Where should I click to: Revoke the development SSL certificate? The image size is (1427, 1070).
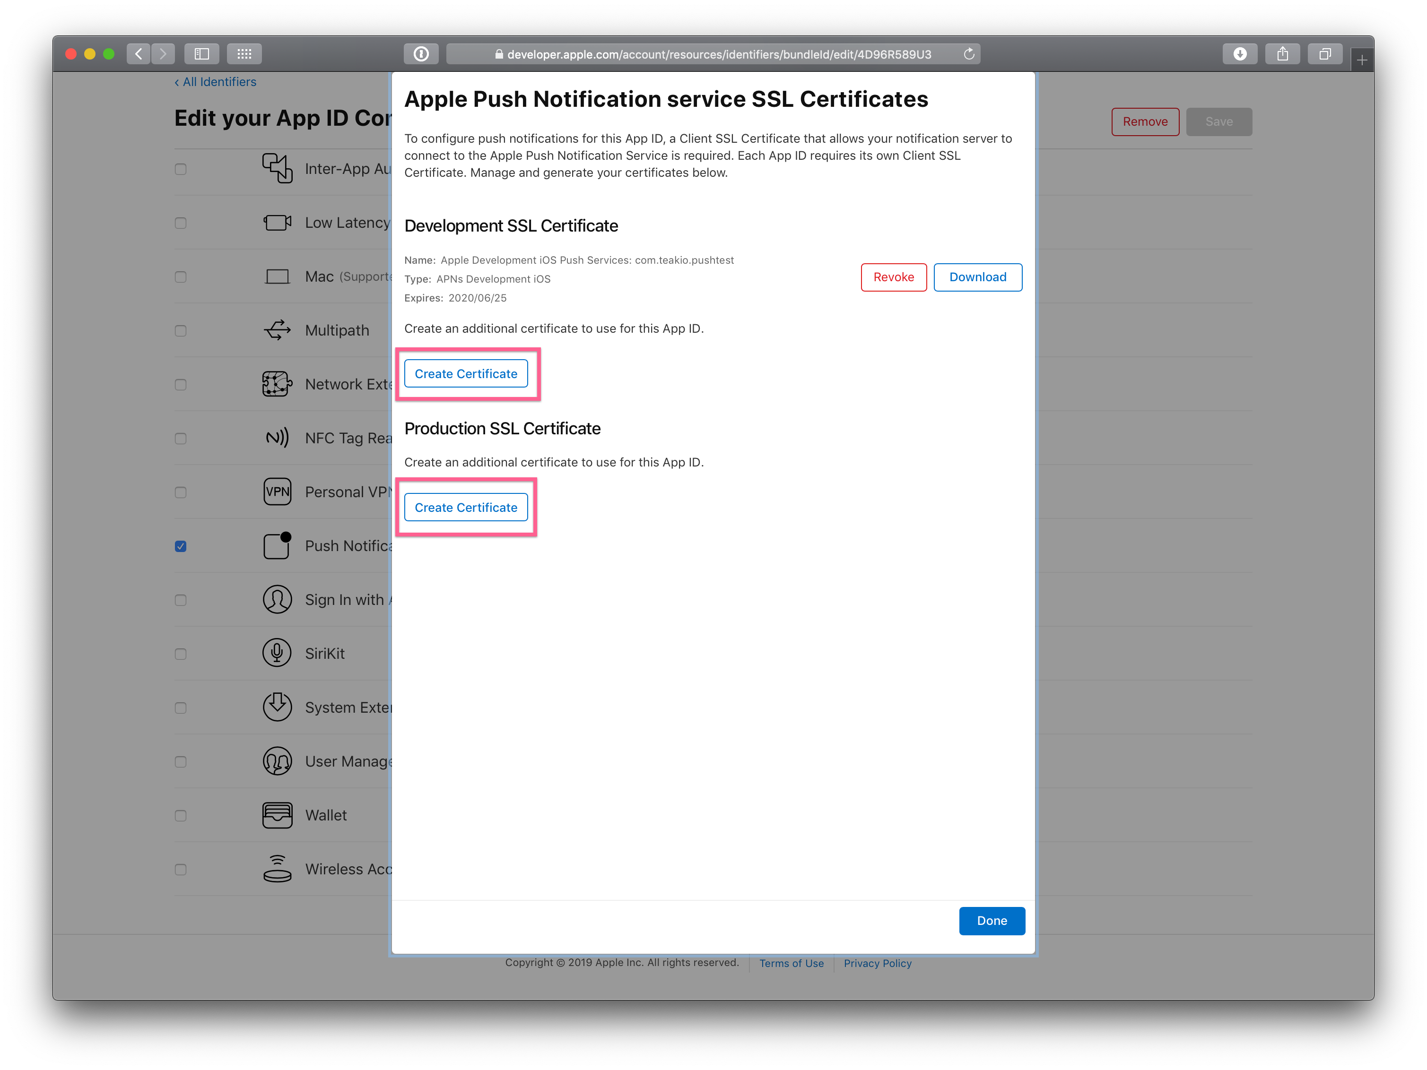[x=894, y=277]
